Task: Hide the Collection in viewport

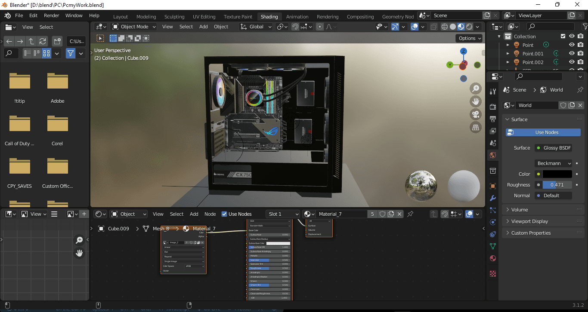Action: pyautogui.click(x=572, y=37)
